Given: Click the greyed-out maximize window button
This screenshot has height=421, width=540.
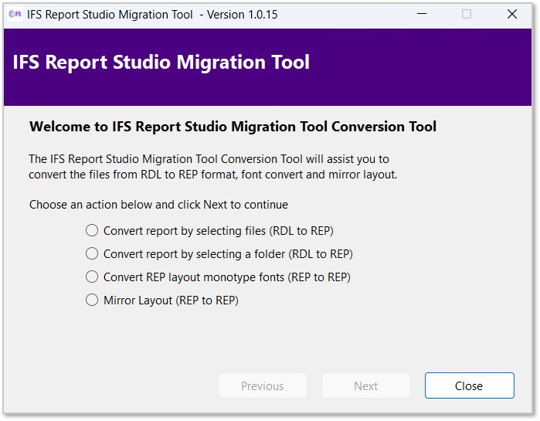Looking at the screenshot, I should click(467, 14).
